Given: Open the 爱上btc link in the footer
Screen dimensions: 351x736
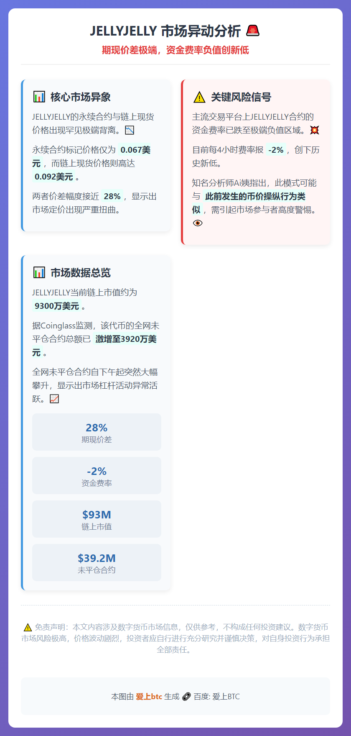Looking at the screenshot, I should (149, 697).
